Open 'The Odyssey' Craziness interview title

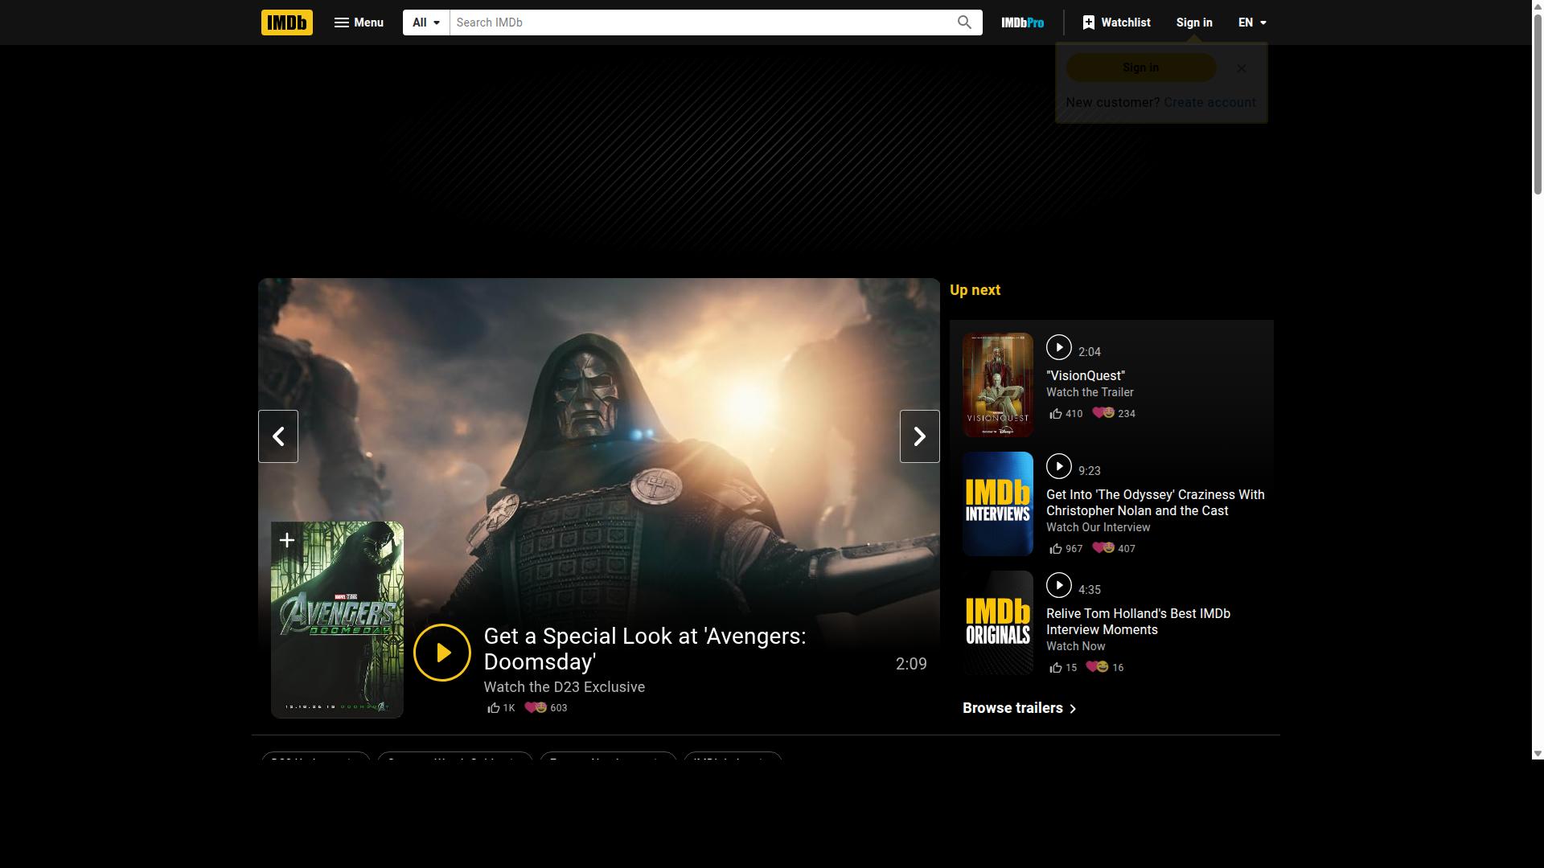coord(1156,502)
